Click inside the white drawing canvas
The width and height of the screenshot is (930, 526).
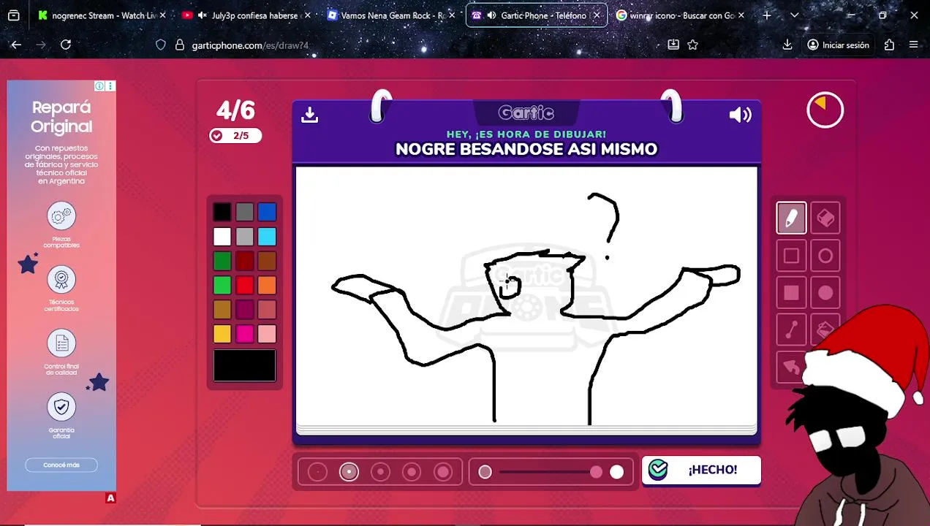tap(526, 296)
